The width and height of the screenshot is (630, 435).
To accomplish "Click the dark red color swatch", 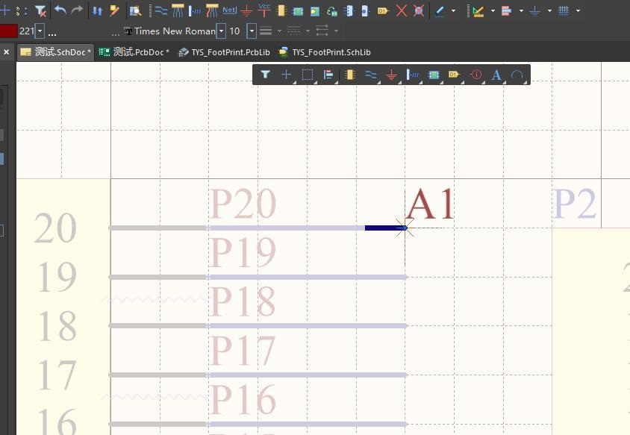I will click(x=8, y=31).
